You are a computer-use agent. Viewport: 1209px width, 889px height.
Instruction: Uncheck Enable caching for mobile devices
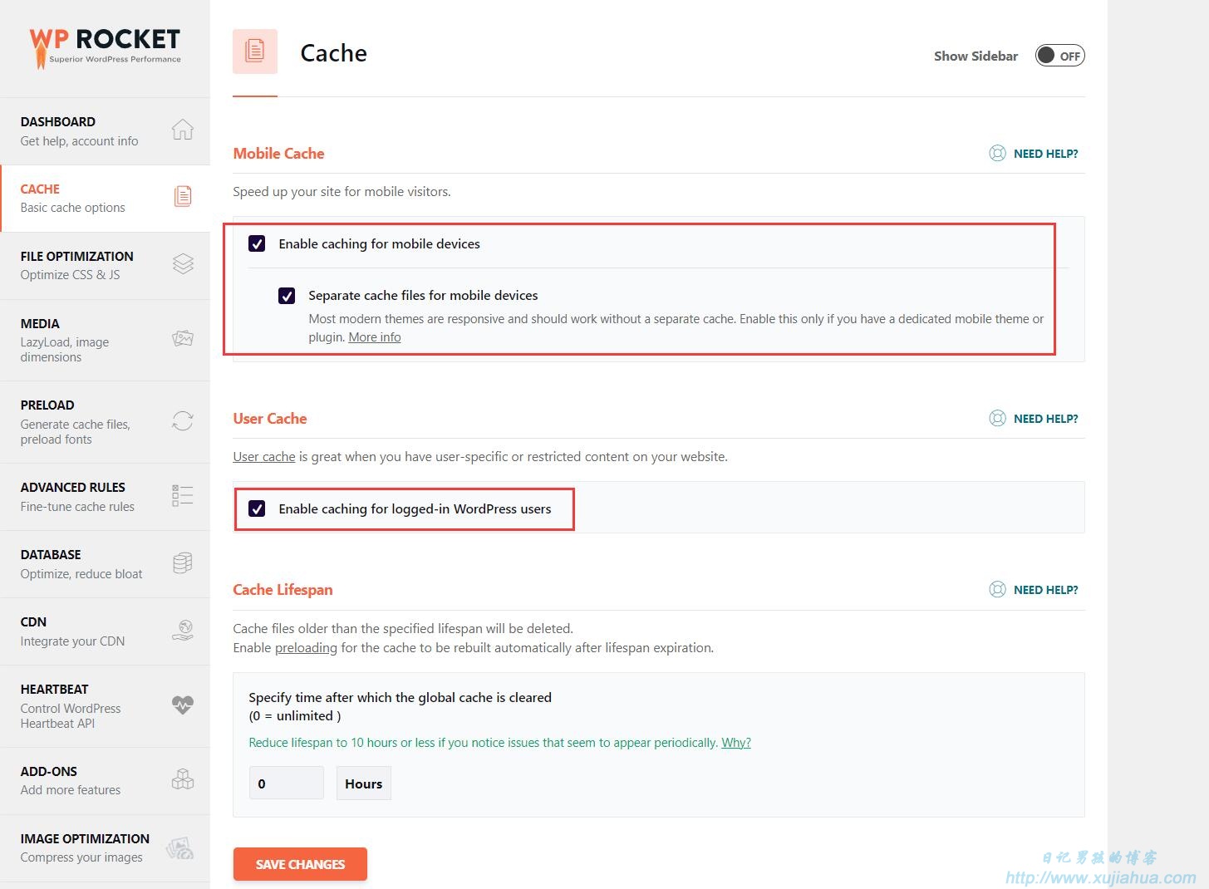pos(257,243)
